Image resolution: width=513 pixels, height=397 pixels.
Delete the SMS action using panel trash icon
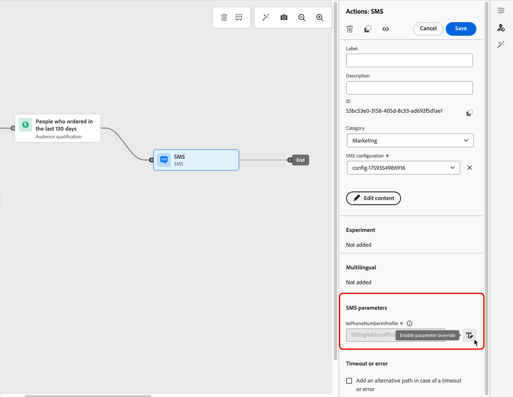coord(350,29)
